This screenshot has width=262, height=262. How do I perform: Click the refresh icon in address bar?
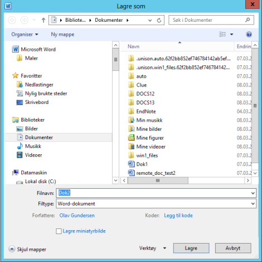tap(159, 20)
